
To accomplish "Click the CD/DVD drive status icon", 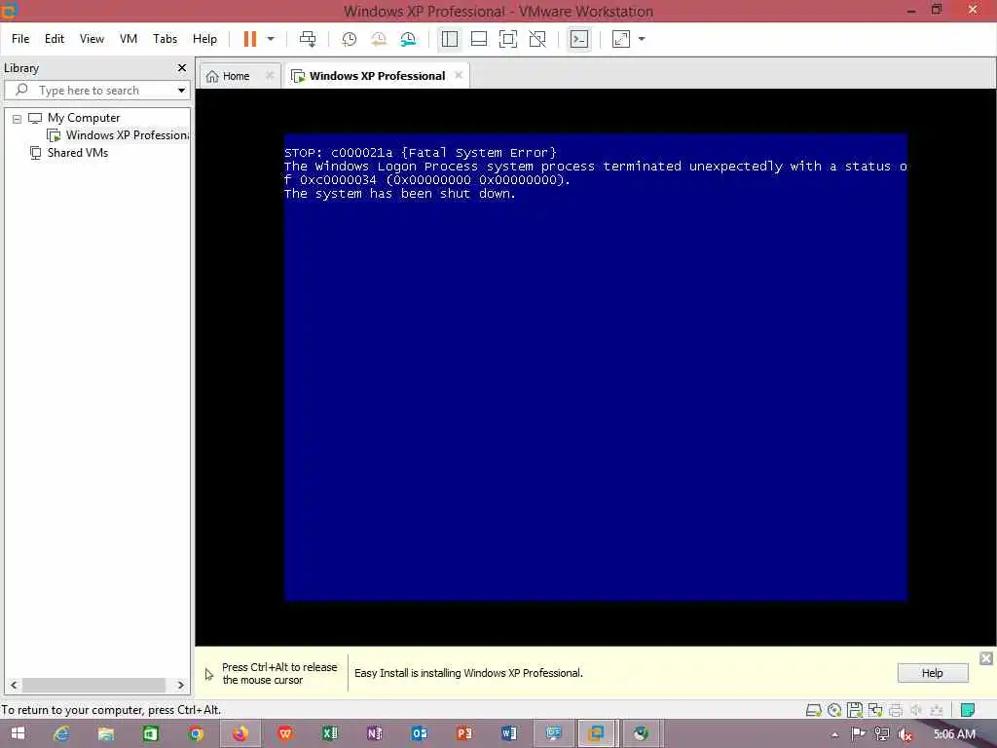I will [x=834, y=710].
